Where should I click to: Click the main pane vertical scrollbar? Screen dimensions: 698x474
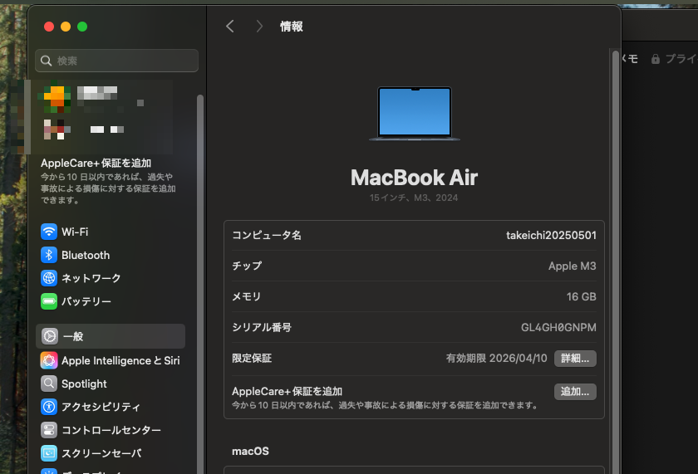click(x=616, y=262)
